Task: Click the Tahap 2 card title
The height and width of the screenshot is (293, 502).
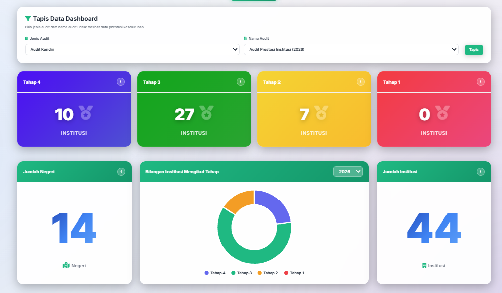Action: (x=272, y=82)
